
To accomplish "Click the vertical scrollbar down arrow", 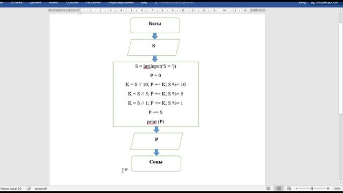I will coord(341,183).
